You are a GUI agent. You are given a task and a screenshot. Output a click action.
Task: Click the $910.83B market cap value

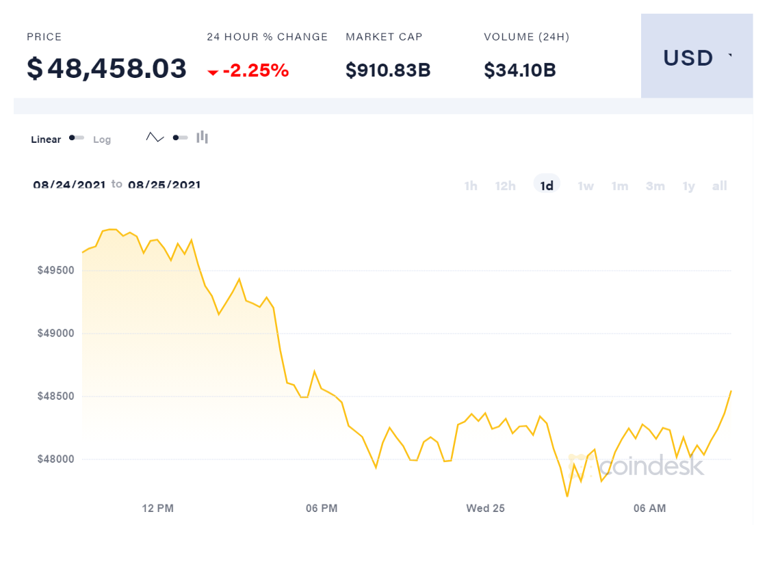388,70
